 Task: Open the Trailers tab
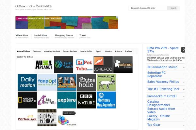pyautogui.click(x=128, y=51)
